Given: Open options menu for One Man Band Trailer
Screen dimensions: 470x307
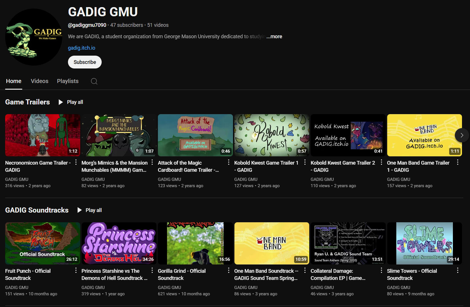Looking at the screenshot, I should 458,162.
